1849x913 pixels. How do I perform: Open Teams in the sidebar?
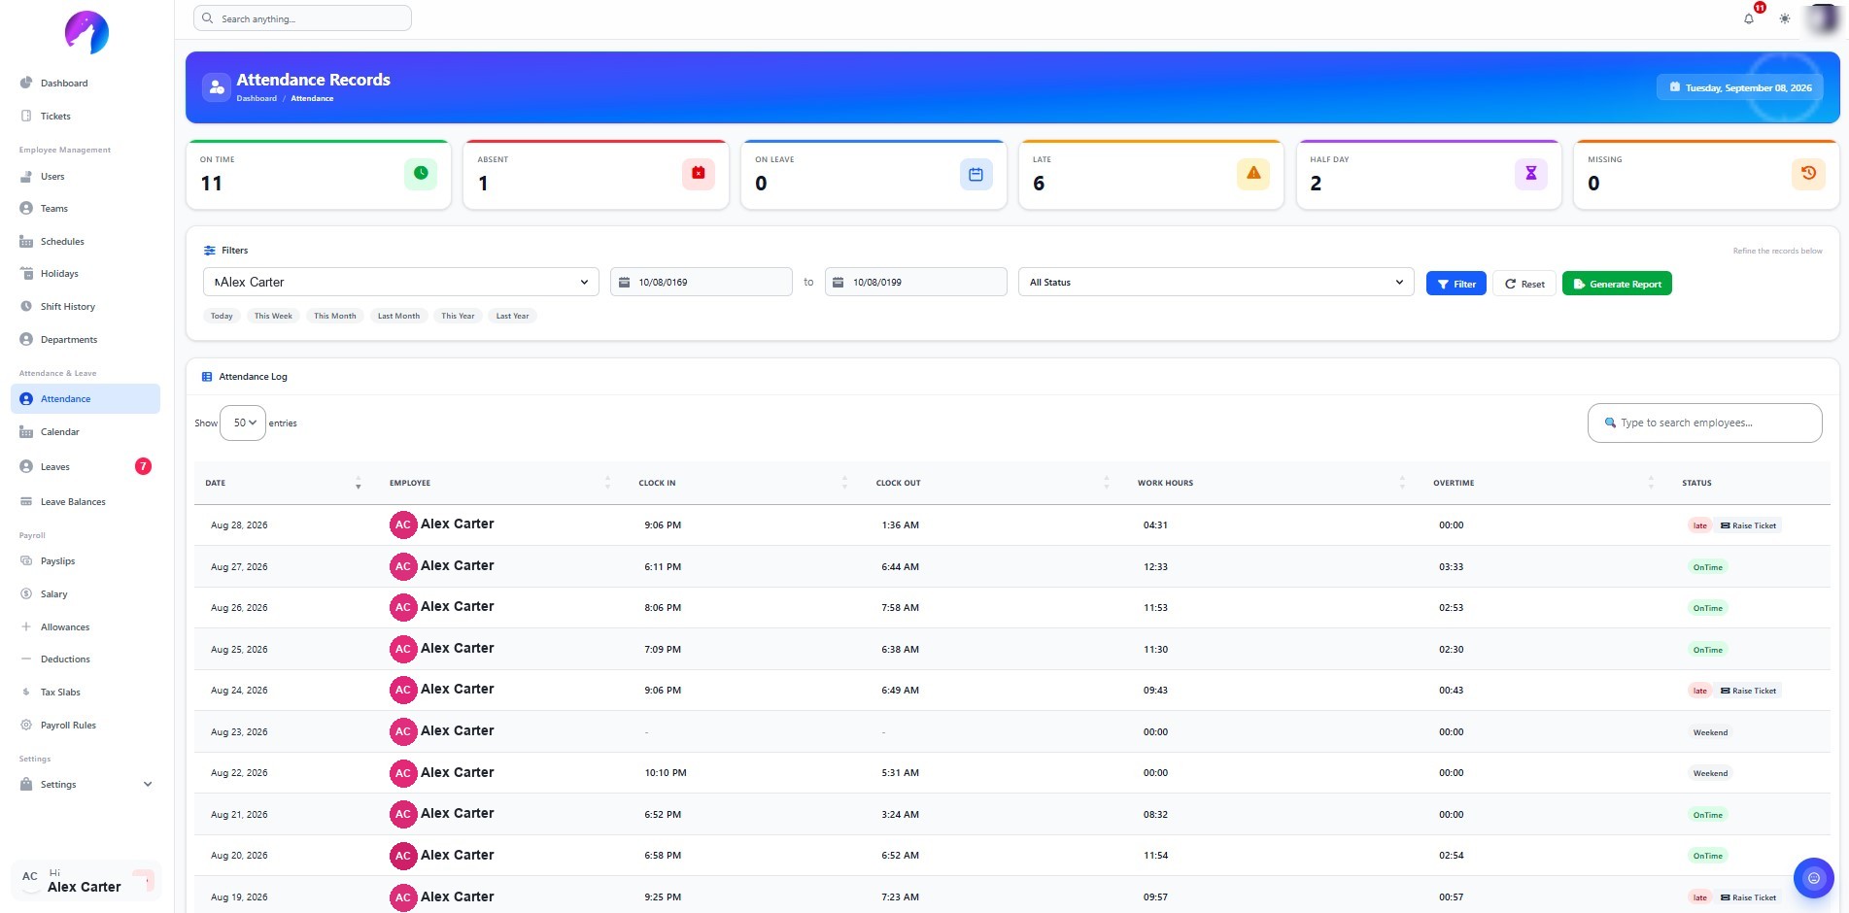pos(86,208)
